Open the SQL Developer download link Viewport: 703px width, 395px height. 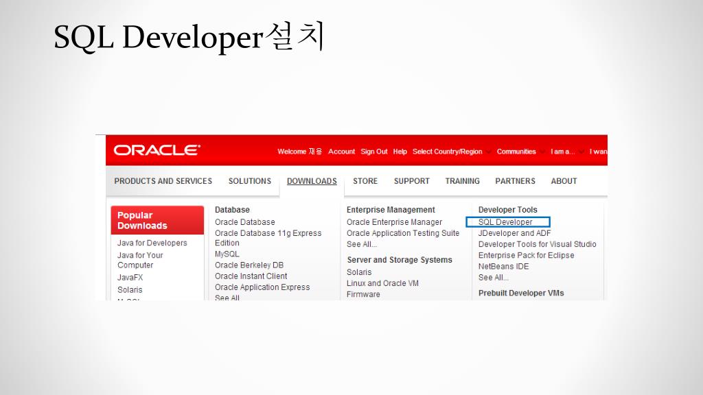[x=505, y=222]
